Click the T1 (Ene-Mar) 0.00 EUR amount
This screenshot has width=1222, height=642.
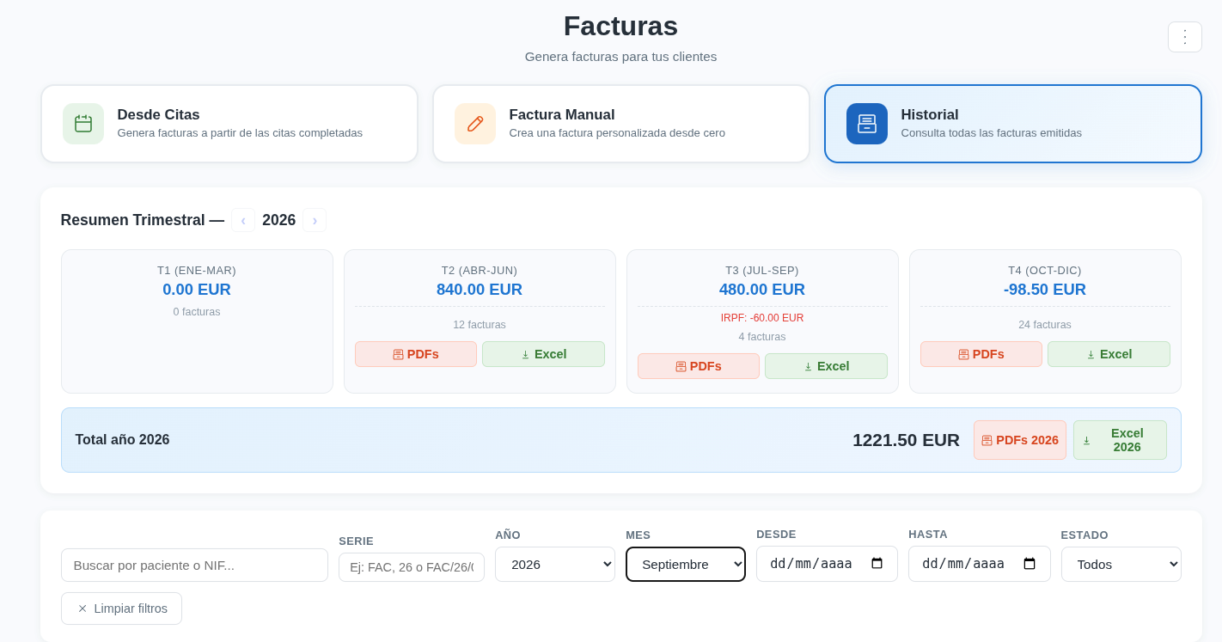pyautogui.click(x=197, y=290)
